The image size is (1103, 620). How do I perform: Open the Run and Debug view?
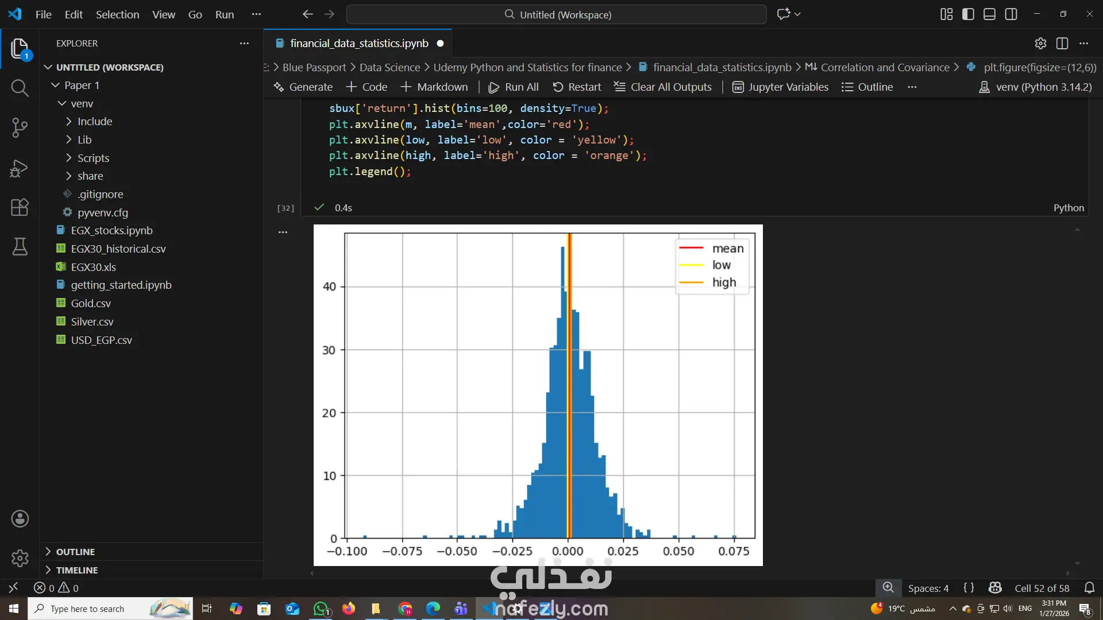pos(20,168)
